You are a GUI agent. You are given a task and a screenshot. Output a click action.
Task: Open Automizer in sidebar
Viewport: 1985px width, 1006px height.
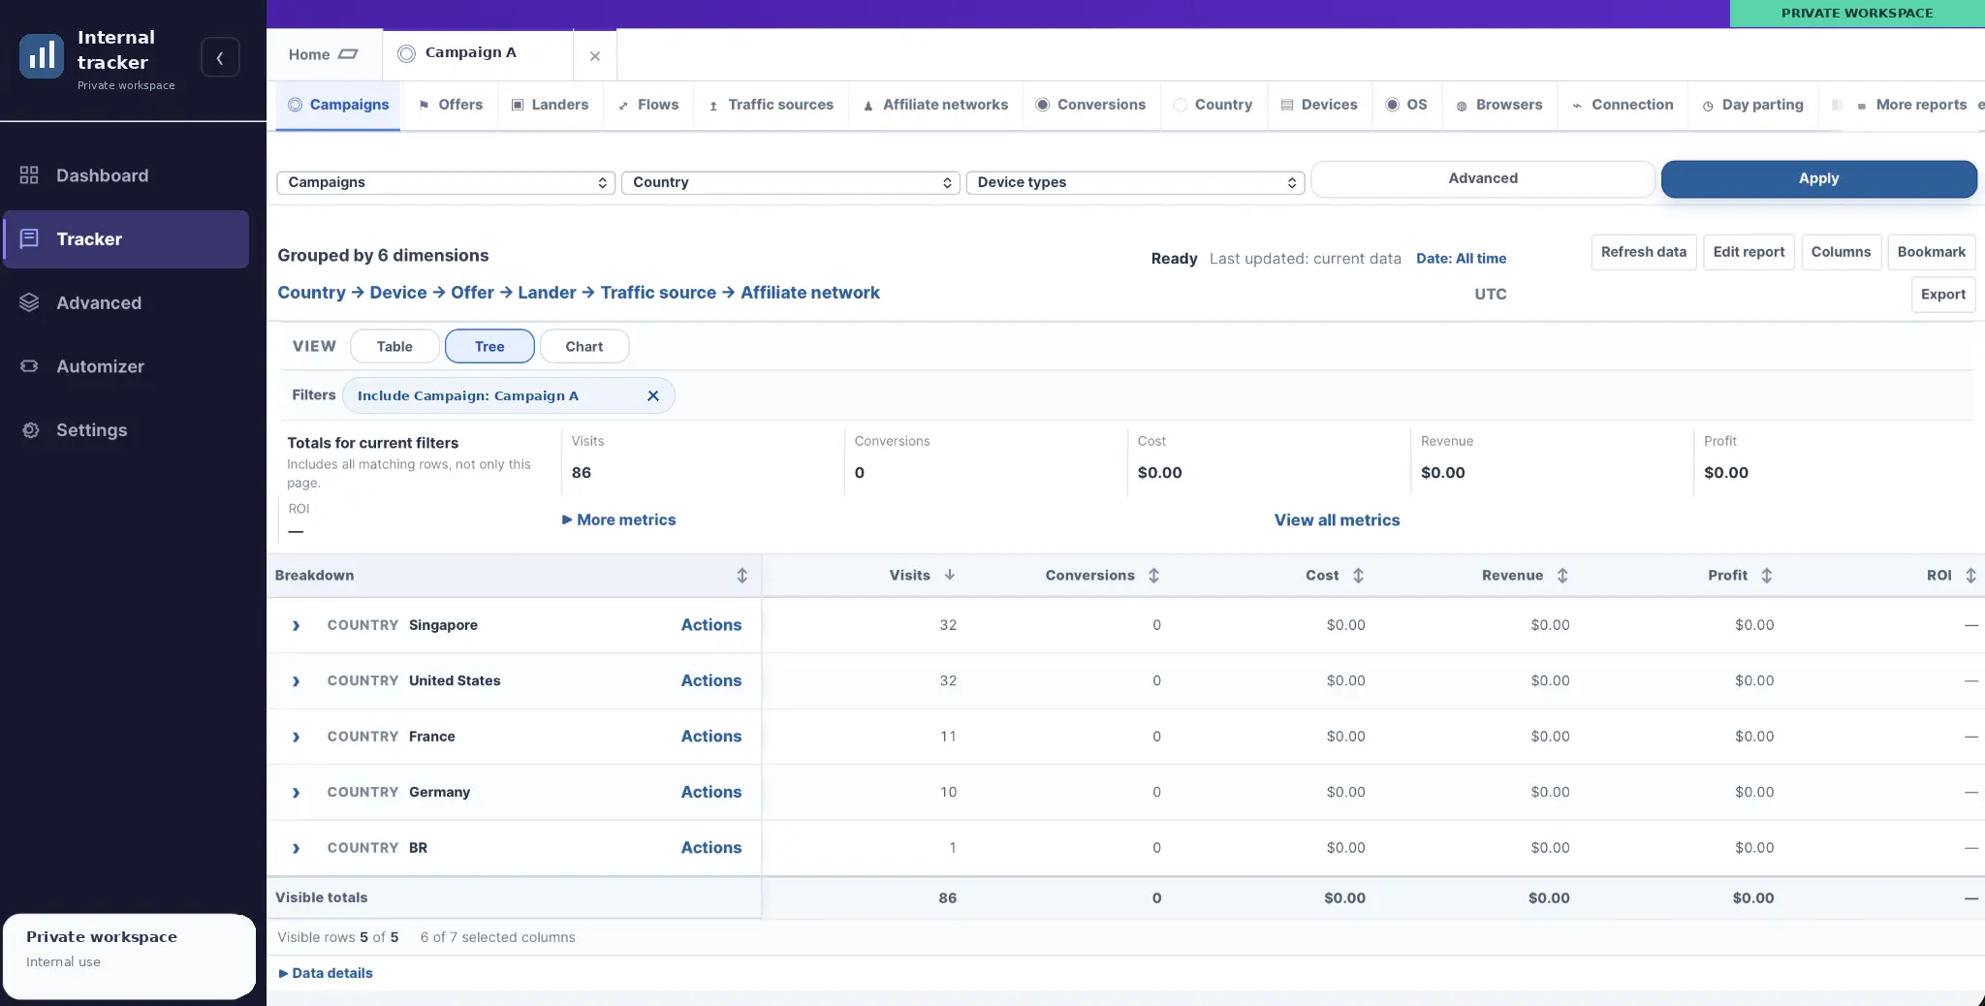coord(125,366)
